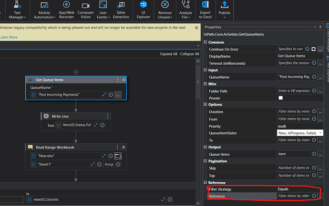Expand QueueName expression editor in activity
Viewport: 329px width, 206px height.
tap(104, 94)
